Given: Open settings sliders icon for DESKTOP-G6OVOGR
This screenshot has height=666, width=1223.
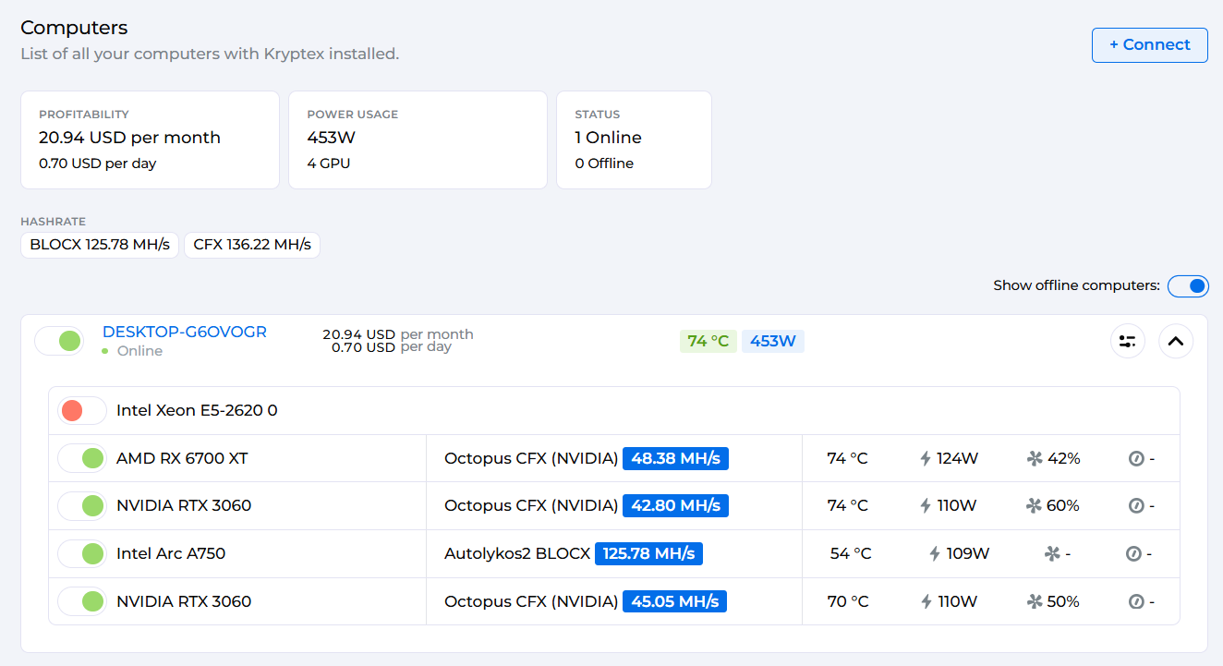Looking at the screenshot, I should pos(1127,341).
